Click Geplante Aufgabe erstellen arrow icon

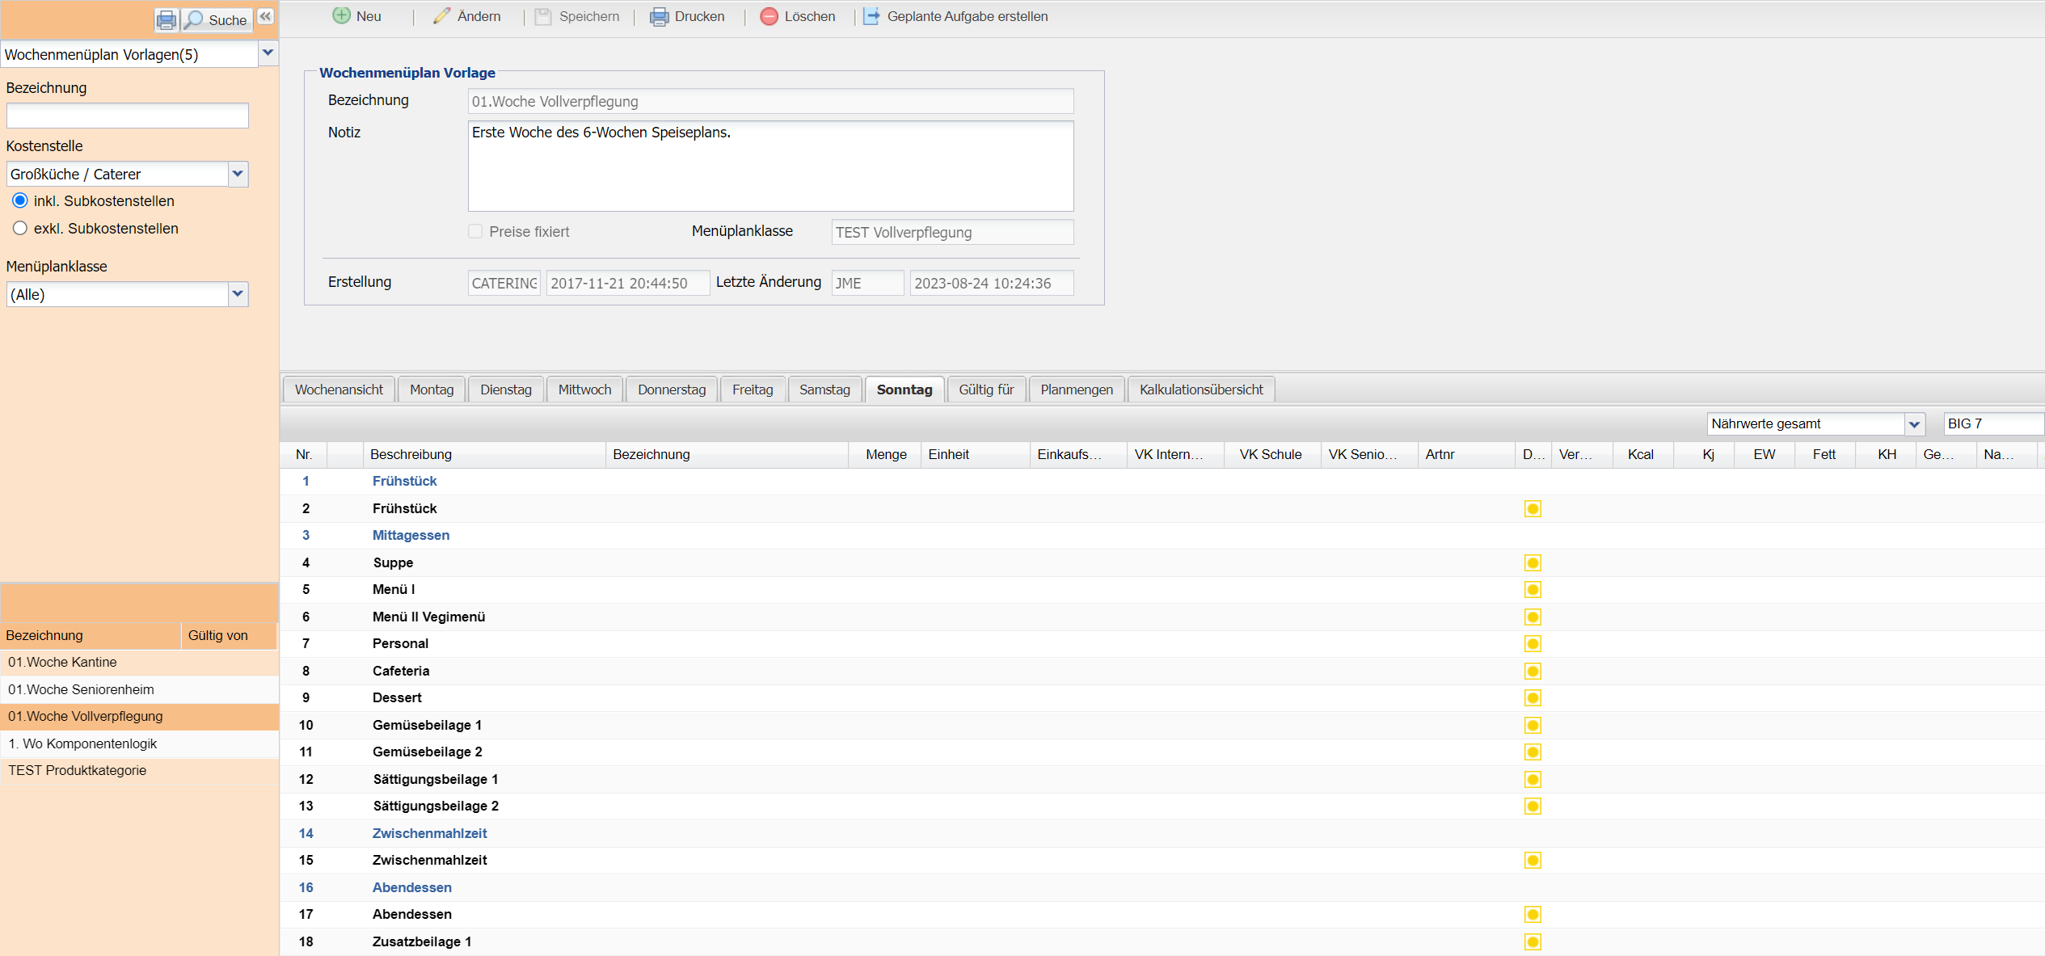pyautogui.click(x=871, y=16)
